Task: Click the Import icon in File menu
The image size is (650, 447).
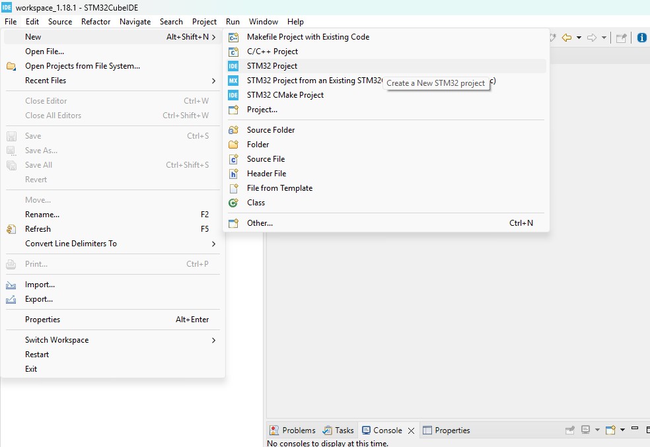Action: coord(11,285)
